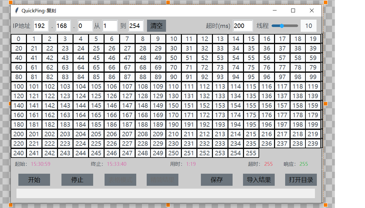
Task: Open the 导入结果 (Import results) button
Action: (259, 180)
